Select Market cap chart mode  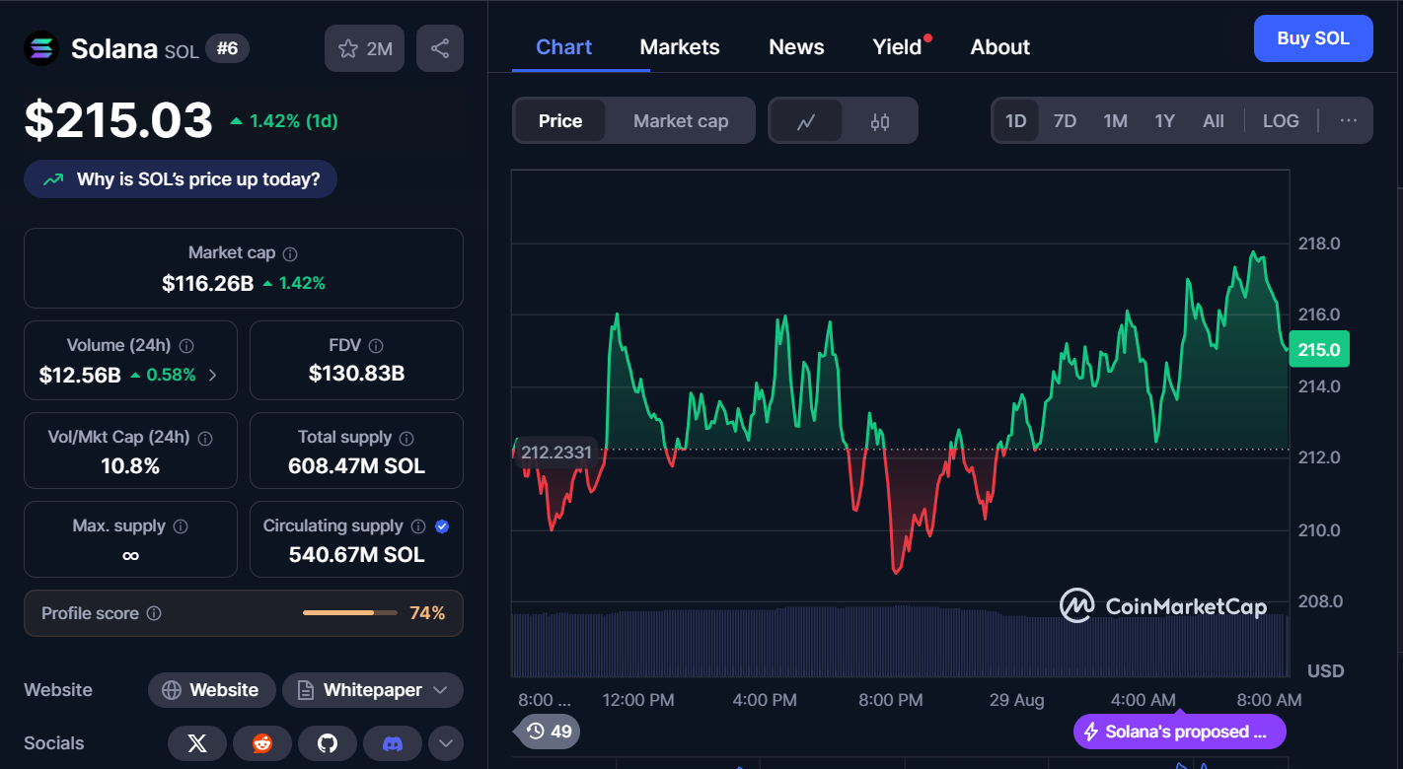click(x=681, y=121)
